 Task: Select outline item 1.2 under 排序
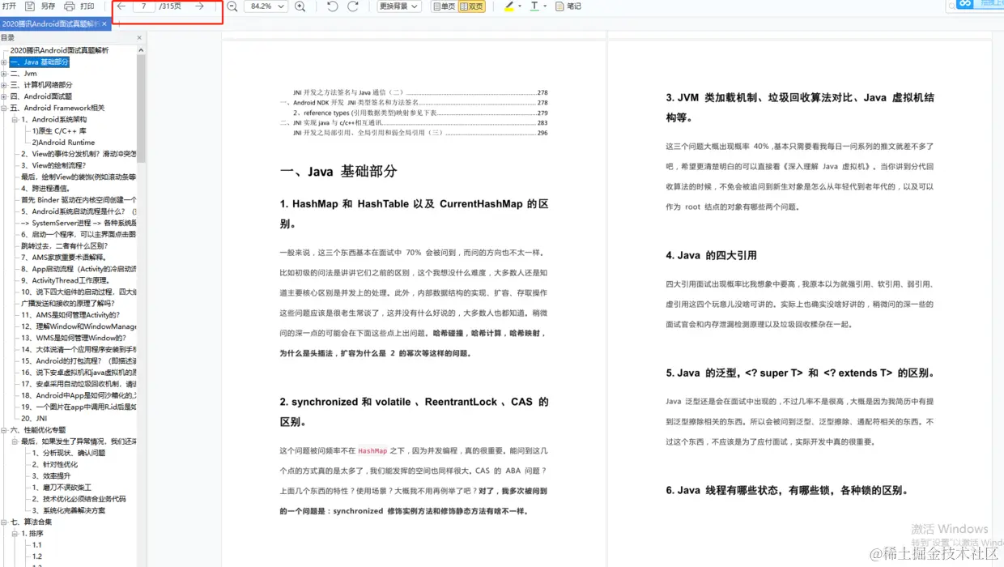coord(36,556)
